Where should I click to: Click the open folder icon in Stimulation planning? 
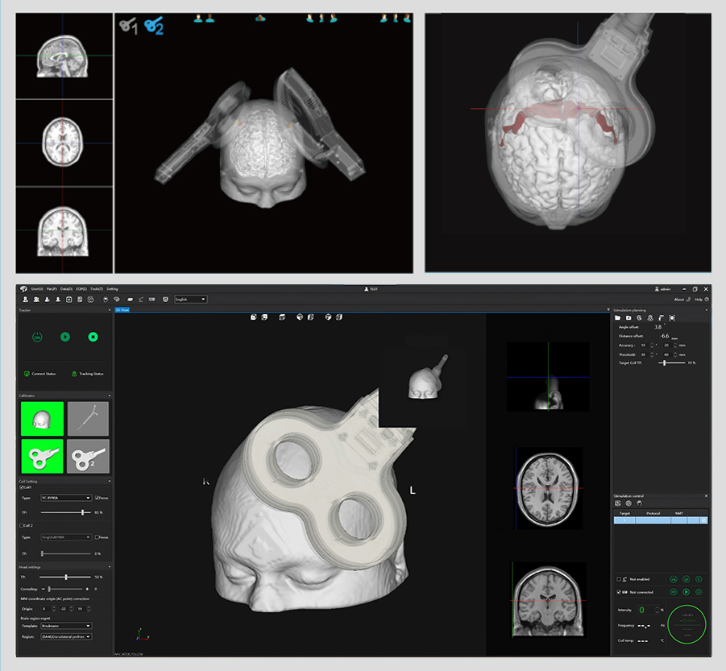click(617, 318)
